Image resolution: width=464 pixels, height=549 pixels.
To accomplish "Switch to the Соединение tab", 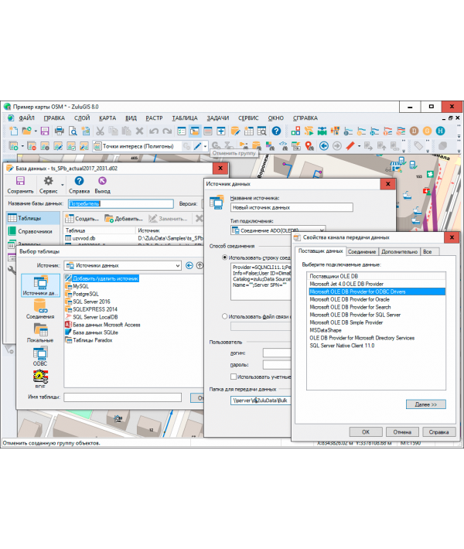I will 362,252.
